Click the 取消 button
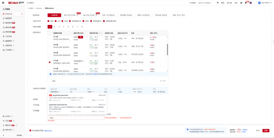The width and height of the screenshot is (274, 138). pos(258,130)
